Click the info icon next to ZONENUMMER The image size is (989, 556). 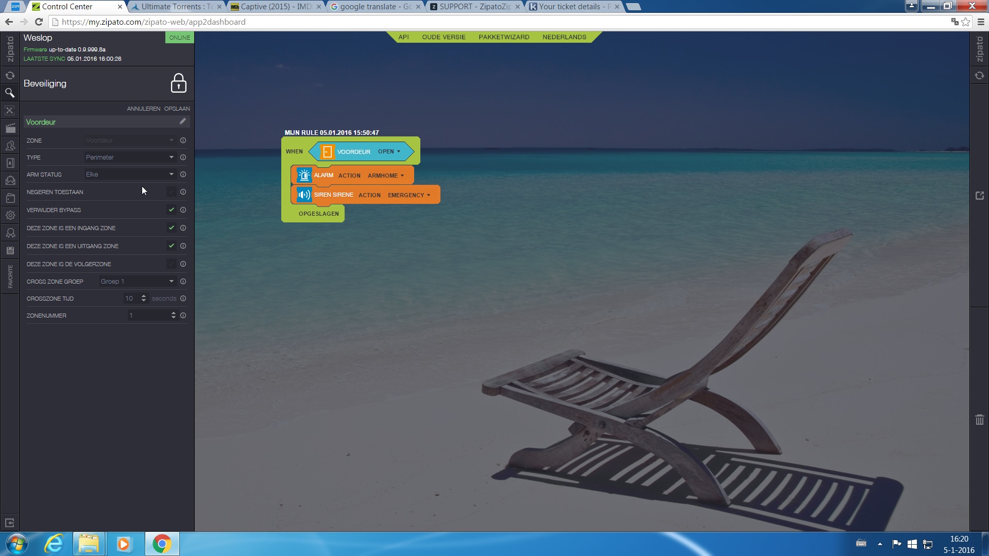[x=183, y=316]
